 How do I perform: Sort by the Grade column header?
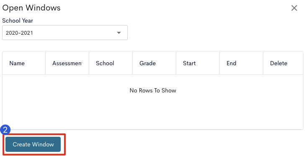tap(147, 63)
